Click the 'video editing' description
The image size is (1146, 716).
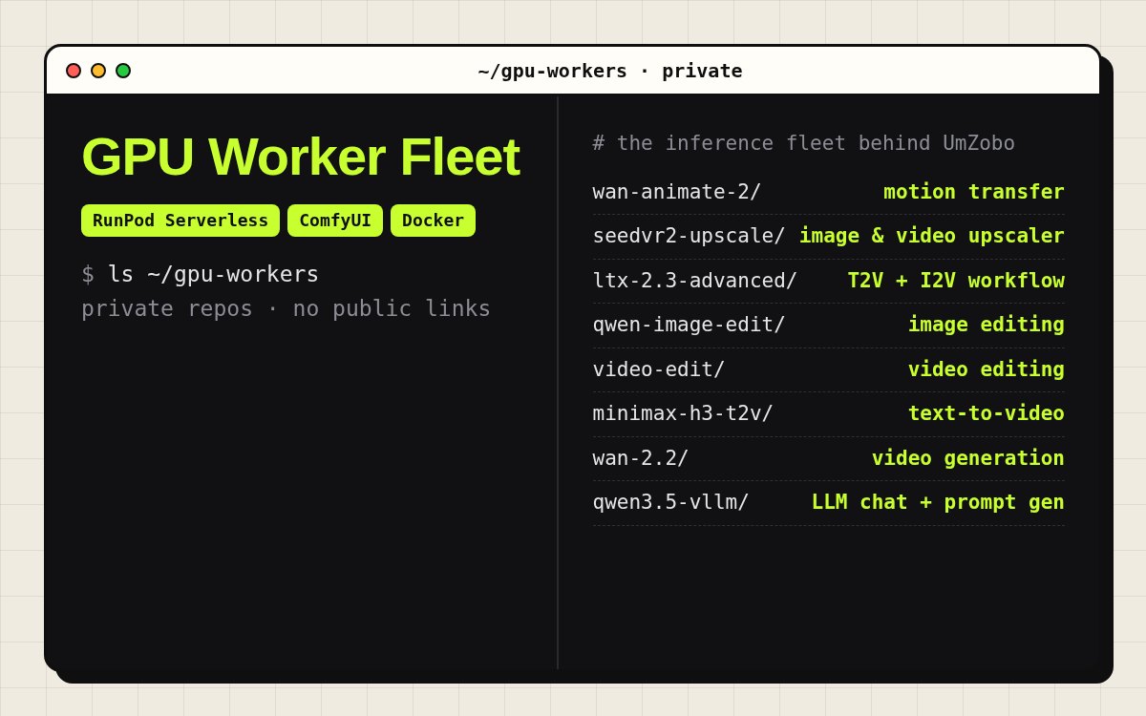point(987,369)
